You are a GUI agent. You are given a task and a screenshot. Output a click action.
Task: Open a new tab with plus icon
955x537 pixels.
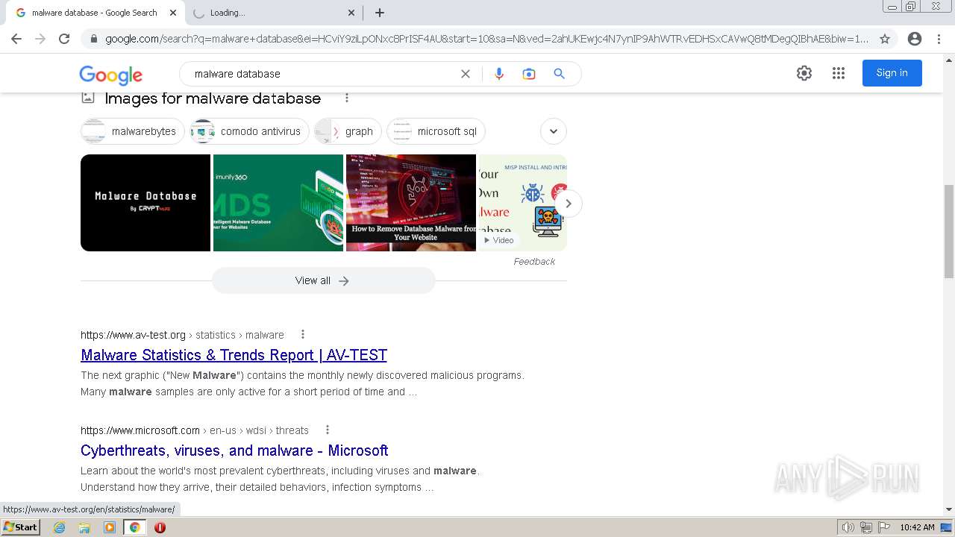(x=380, y=13)
